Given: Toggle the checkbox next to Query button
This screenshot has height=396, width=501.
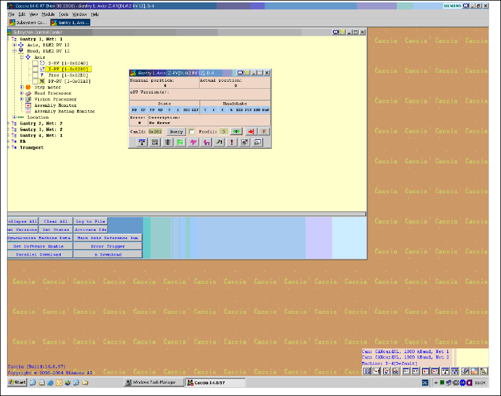Looking at the screenshot, I should click(x=192, y=132).
